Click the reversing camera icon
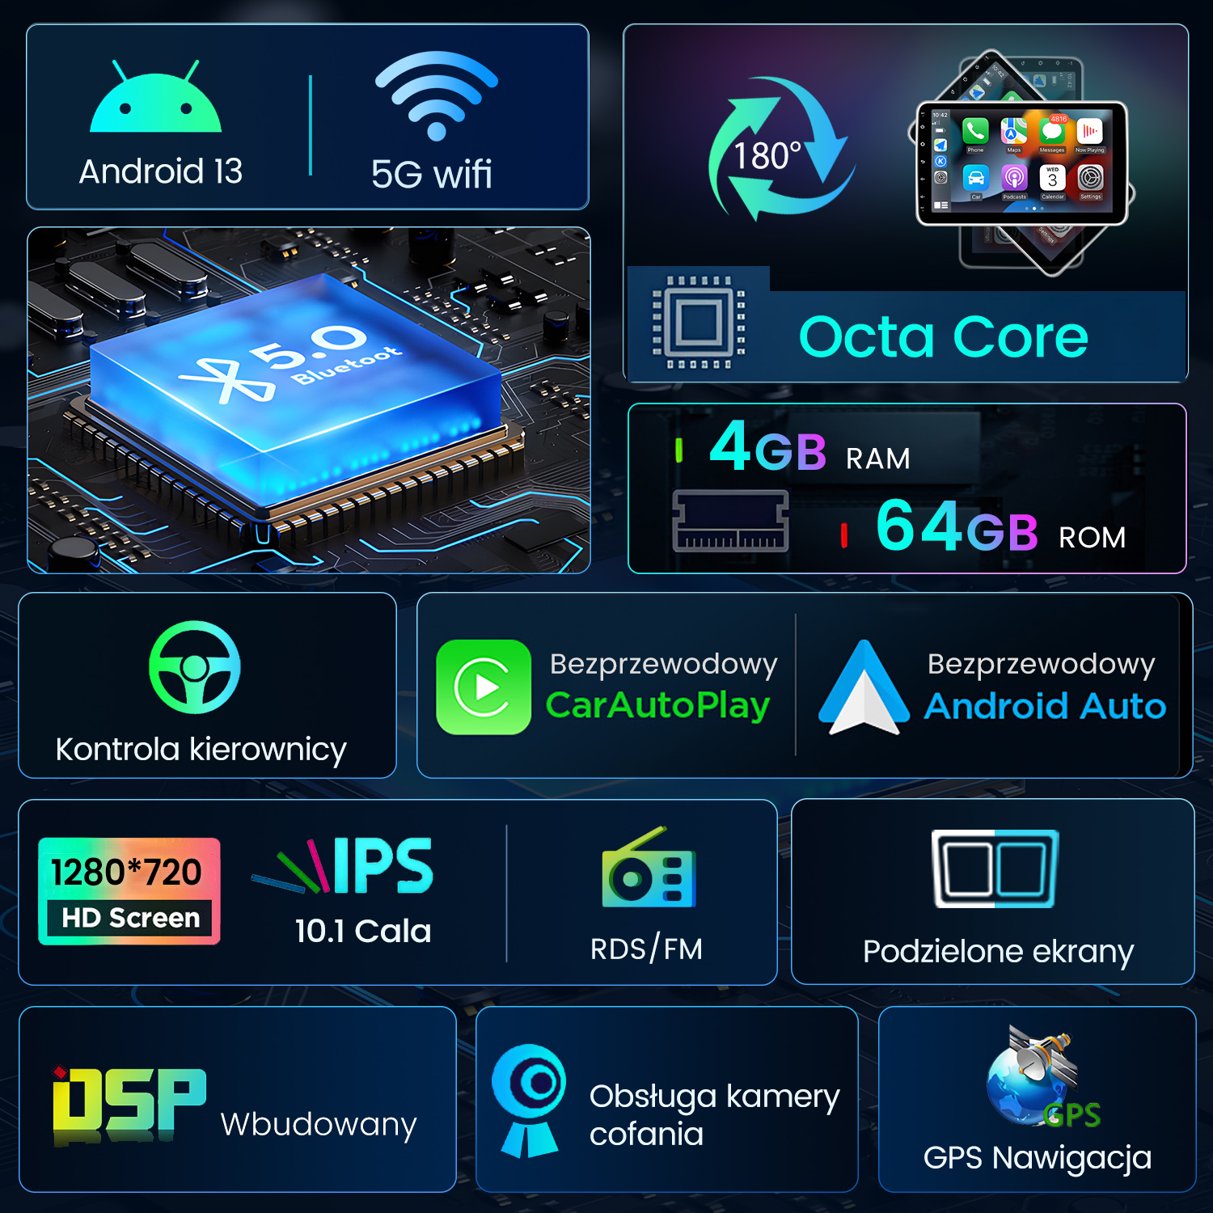Screen dimensions: 1213x1213 point(529,1100)
